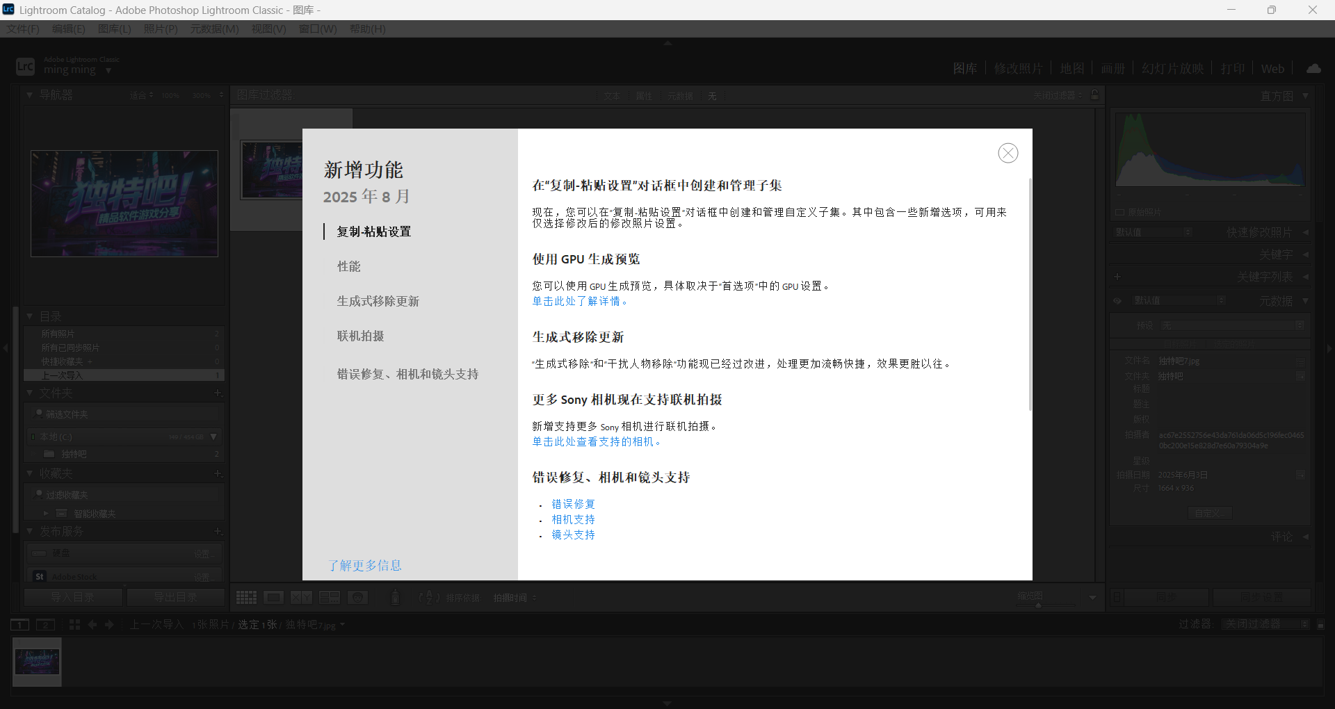Screen dimensions: 1335x709
Task: Click the 了解更多信息 link
Action: (365, 565)
